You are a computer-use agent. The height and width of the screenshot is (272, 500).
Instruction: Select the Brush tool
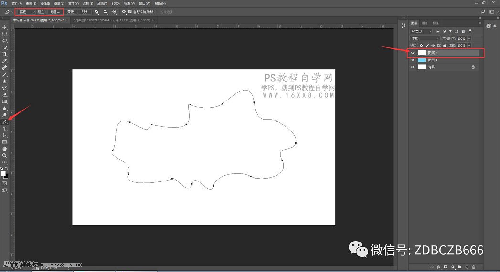click(x=4, y=74)
